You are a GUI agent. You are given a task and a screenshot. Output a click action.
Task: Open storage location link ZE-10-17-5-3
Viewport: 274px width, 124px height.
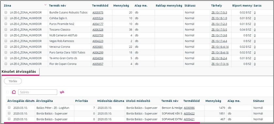pyautogui.click(x=219, y=13)
